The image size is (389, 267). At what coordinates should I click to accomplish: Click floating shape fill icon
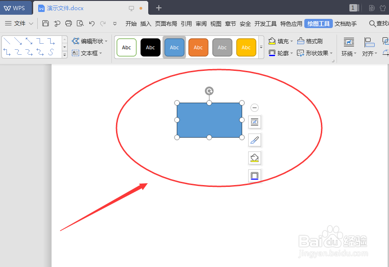coord(255,158)
